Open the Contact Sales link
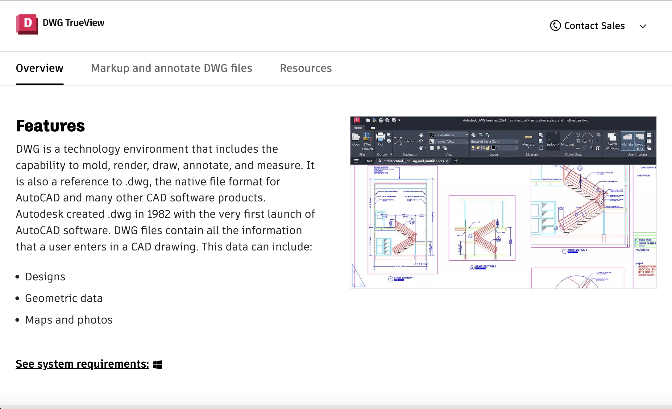Viewport: 672px width, 409px height. point(594,26)
